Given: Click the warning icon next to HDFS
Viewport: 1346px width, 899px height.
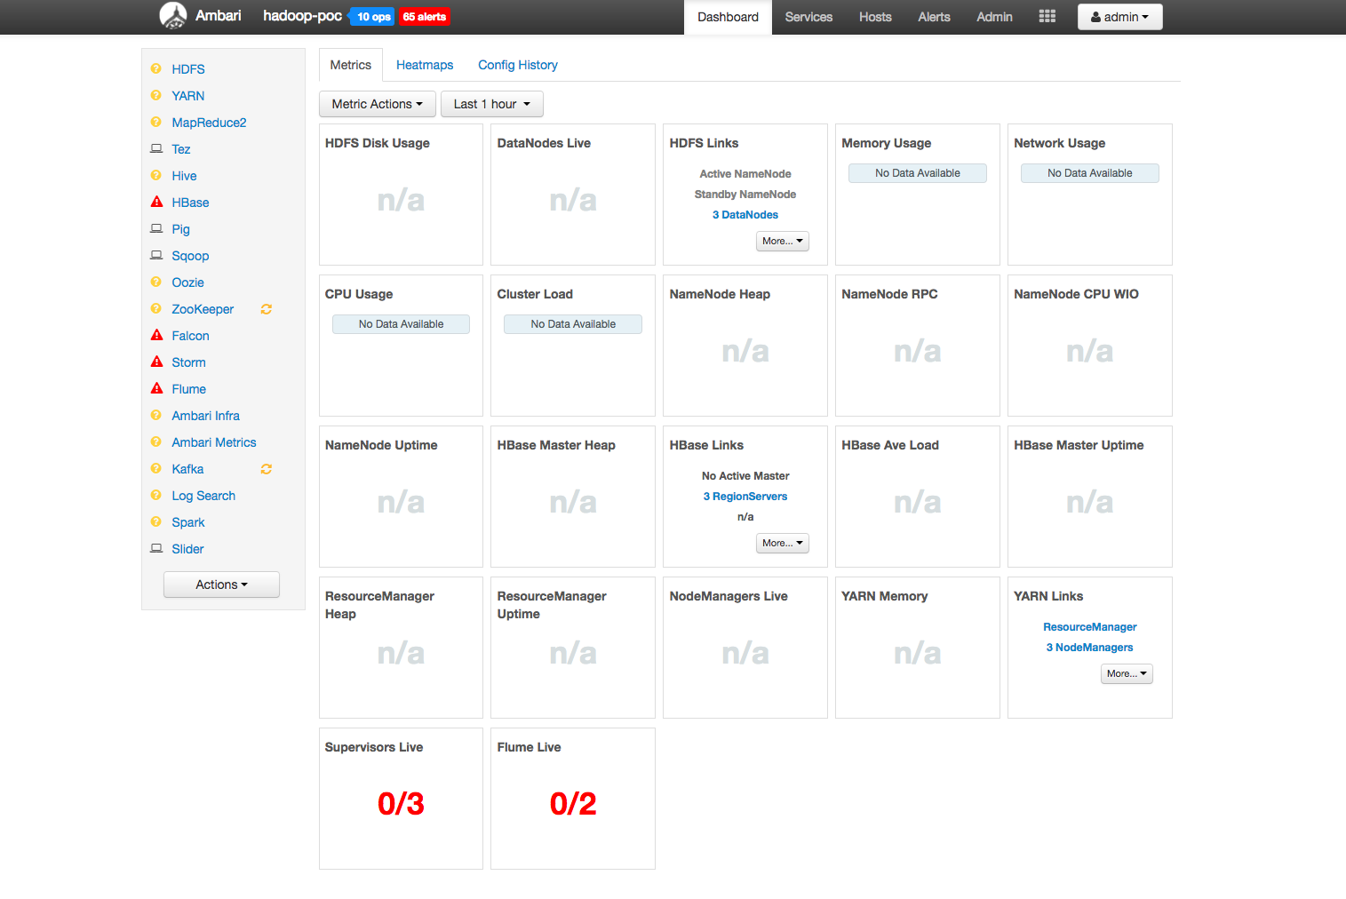Looking at the screenshot, I should (155, 68).
